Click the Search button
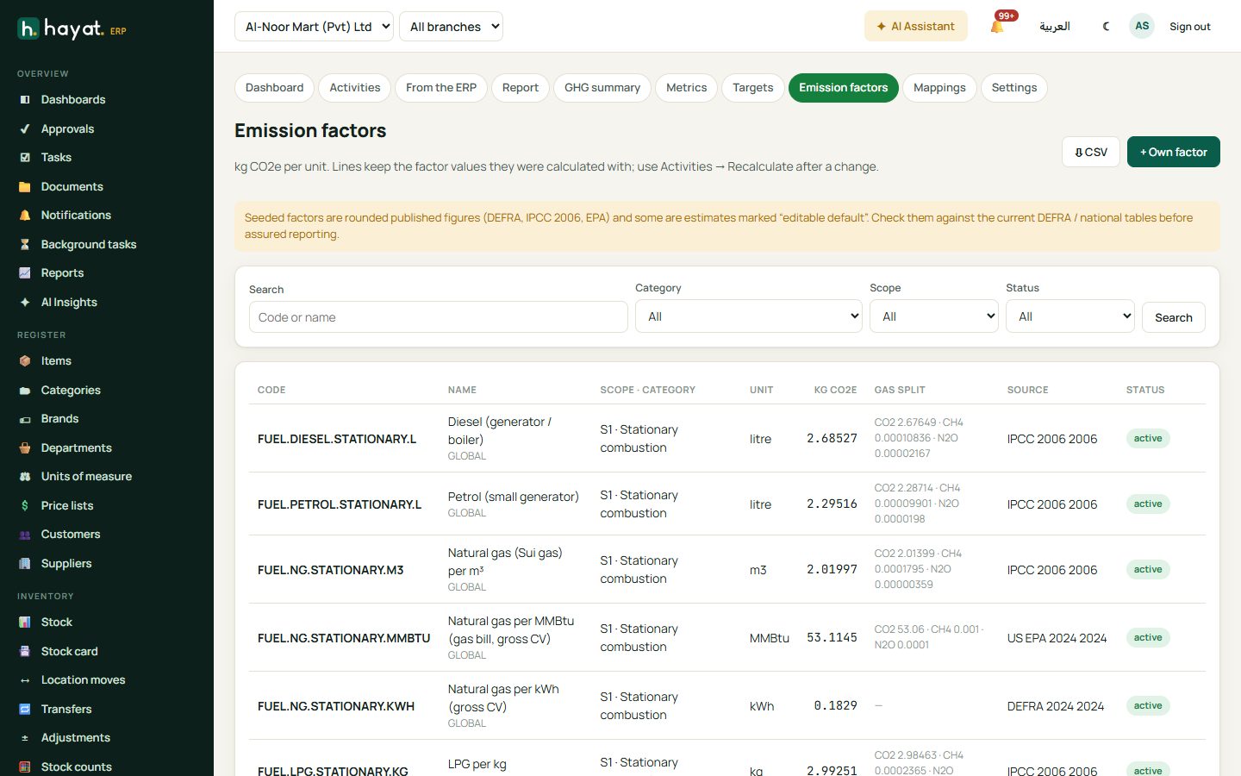1241x776 pixels. [x=1173, y=317]
